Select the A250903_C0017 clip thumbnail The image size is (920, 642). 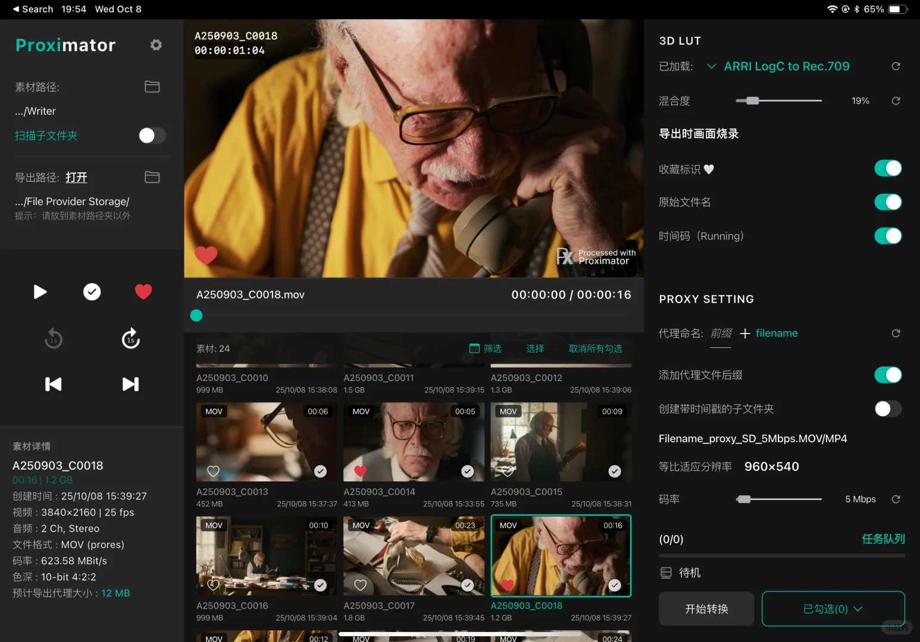414,556
